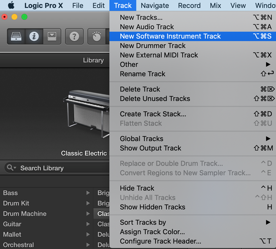The height and width of the screenshot is (249, 276).
Task: Choose Show Output Track
Action: click(x=193, y=148)
